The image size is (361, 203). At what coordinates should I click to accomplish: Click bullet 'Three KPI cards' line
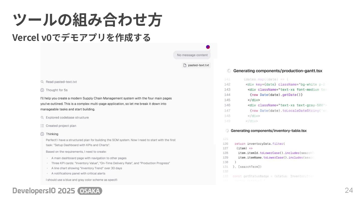point(111,163)
